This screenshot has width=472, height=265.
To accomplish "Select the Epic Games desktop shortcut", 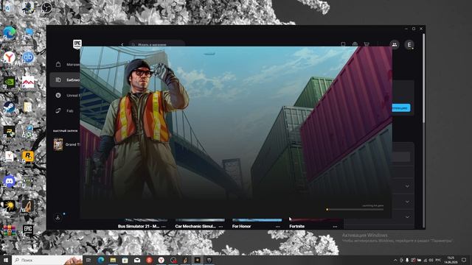I will click(x=28, y=230).
